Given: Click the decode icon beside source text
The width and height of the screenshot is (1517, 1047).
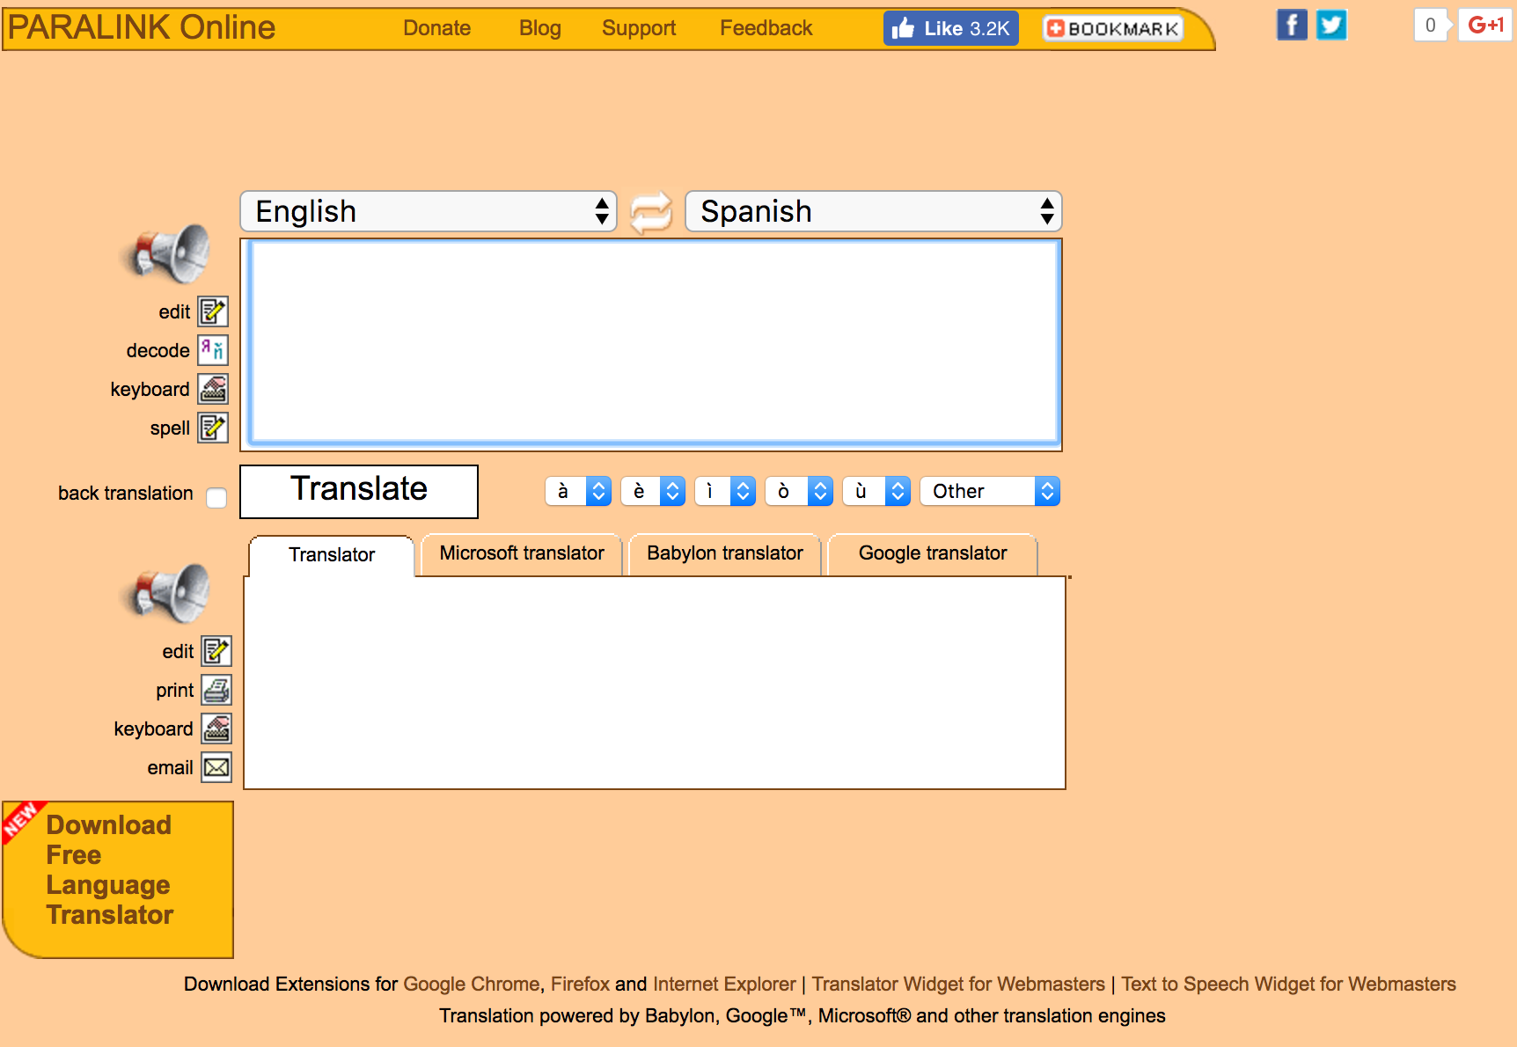Looking at the screenshot, I should (x=213, y=350).
